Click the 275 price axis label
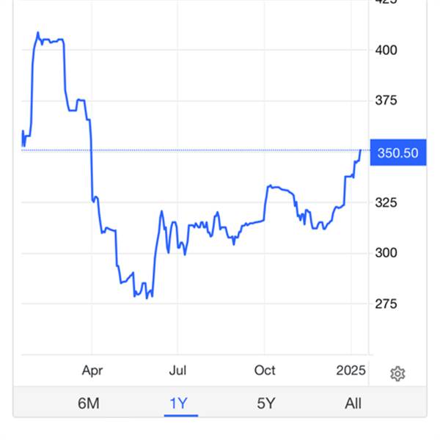Screen dimensions: 440x440 [386, 304]
